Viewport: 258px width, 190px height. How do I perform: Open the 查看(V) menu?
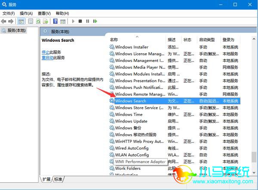(44, 13)
